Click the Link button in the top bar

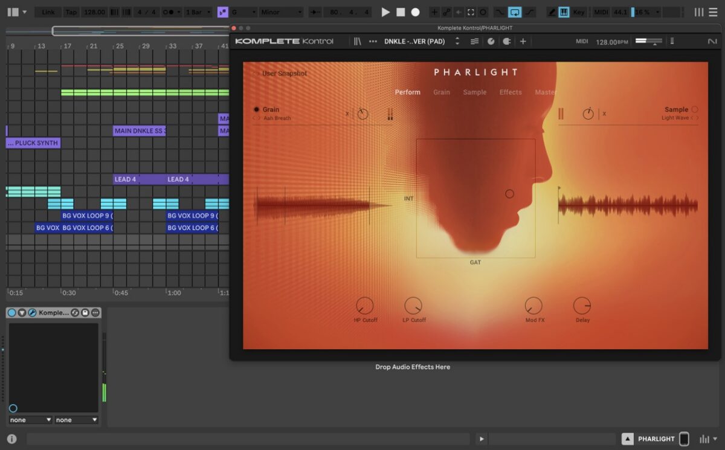coord(48,12)
